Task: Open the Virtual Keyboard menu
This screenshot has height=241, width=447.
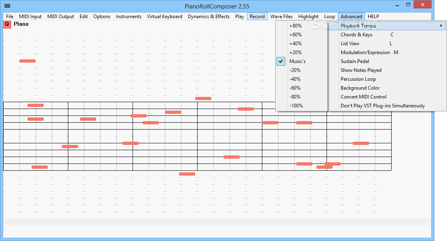Action: tap(164, 17)
